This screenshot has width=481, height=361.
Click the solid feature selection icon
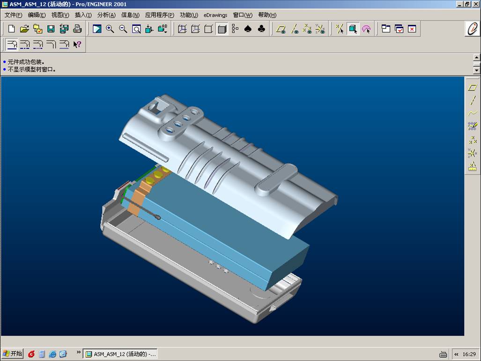click(353, 29)
